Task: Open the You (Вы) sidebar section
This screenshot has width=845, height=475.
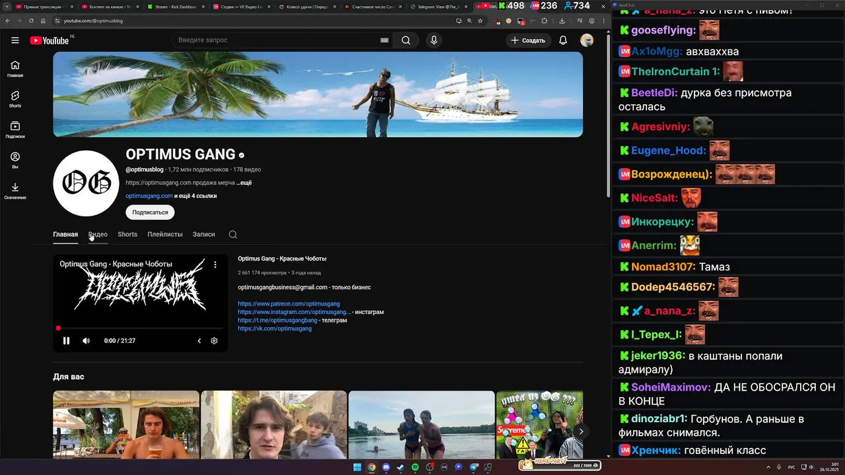Action: tap(15, 161)
